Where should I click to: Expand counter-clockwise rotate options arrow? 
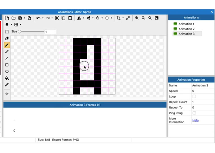[102, 18]
